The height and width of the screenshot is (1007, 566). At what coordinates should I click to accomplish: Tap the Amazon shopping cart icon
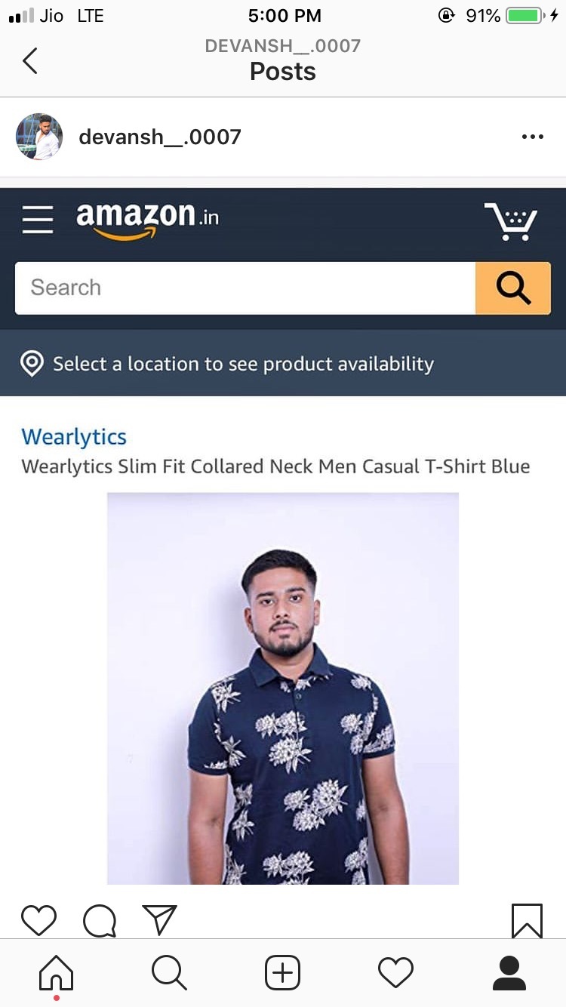coord(511,220)
